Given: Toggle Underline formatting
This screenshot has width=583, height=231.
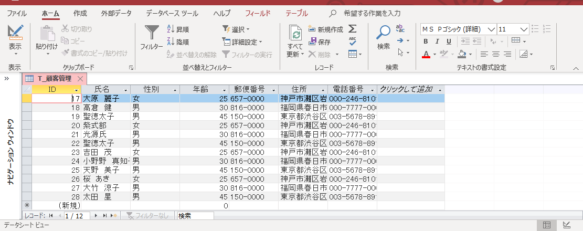Looking at the screenshot, I should [449, 41].
